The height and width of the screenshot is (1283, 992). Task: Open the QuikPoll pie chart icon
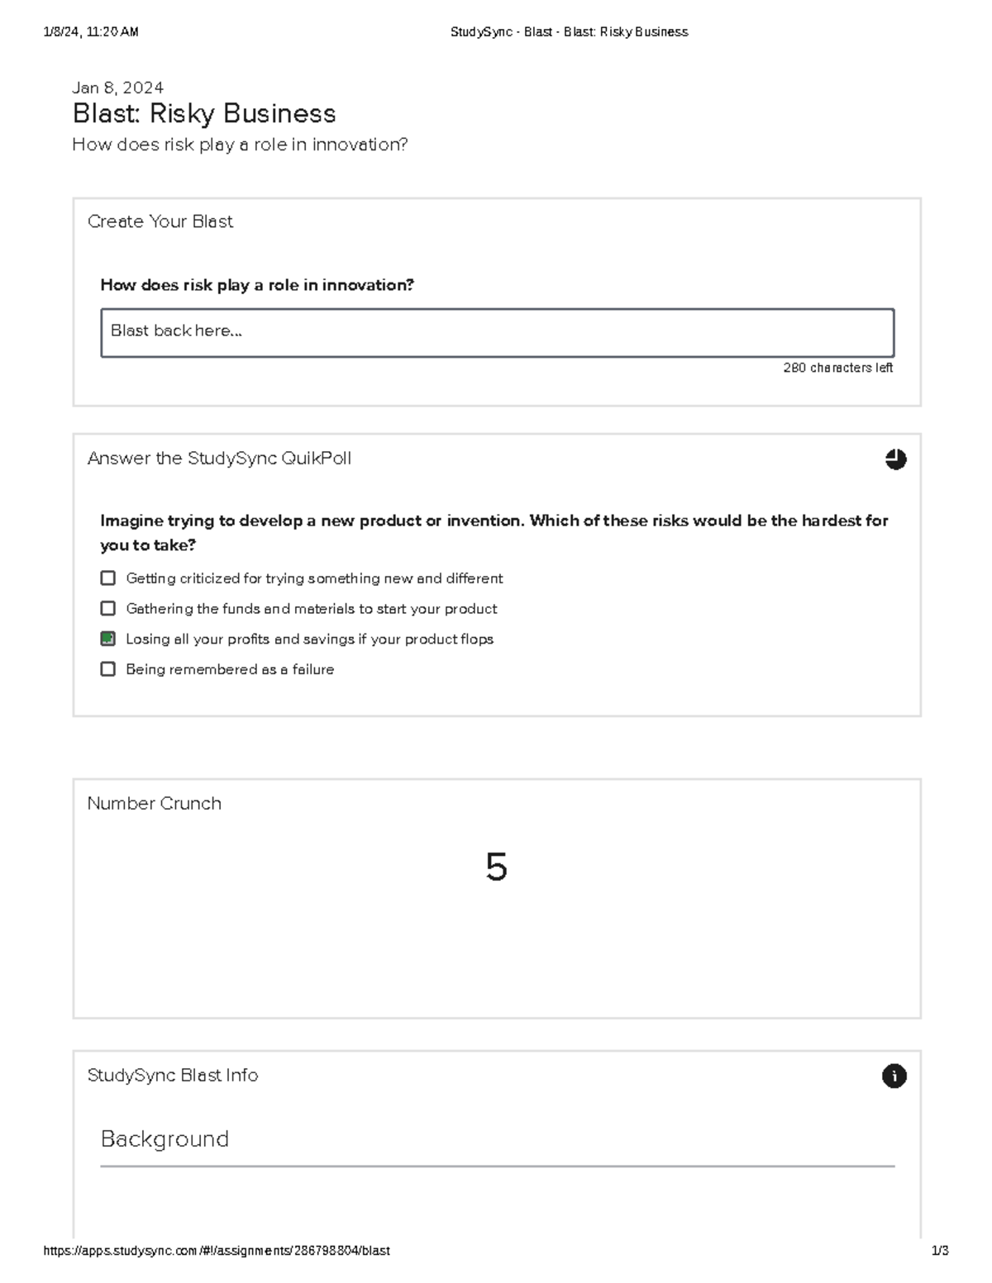point(896,459)
